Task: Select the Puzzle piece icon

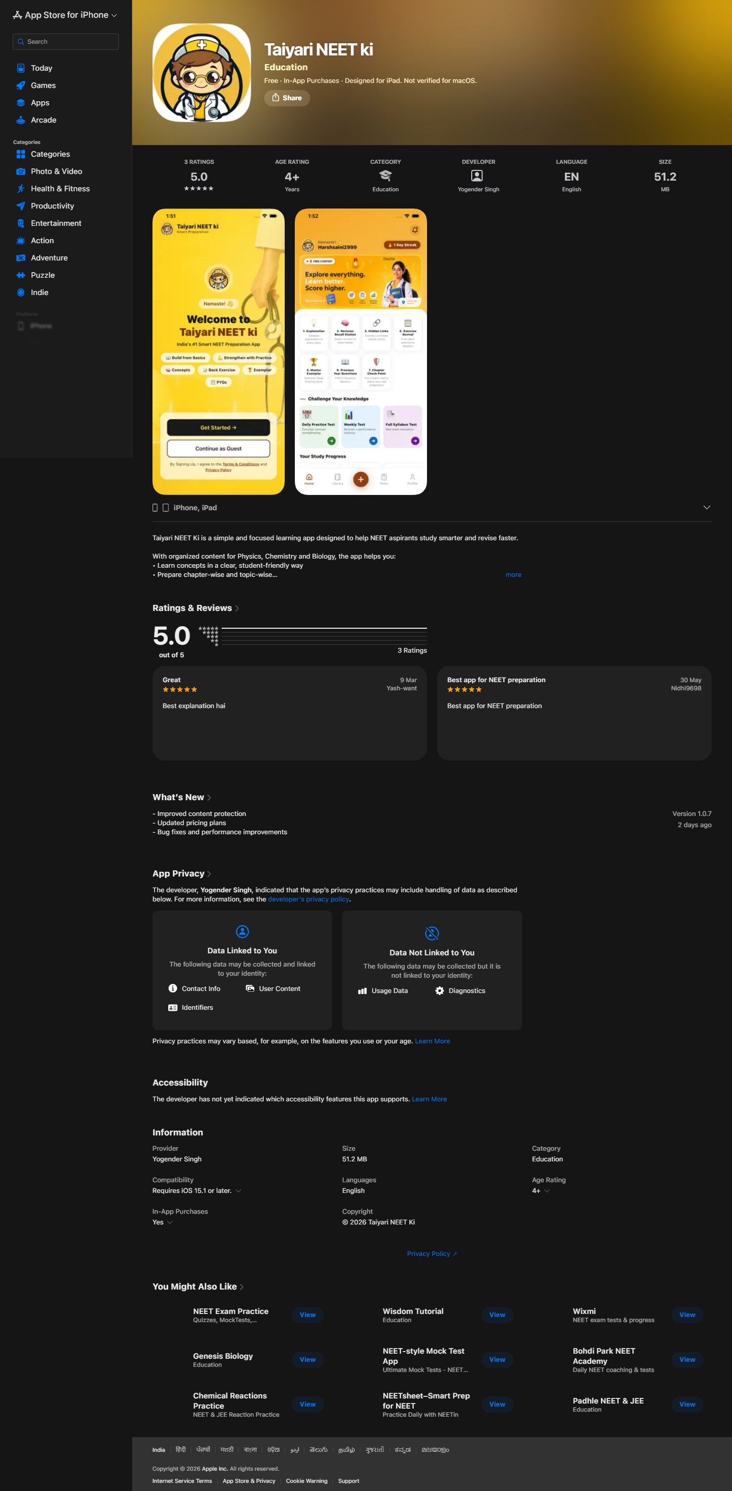Action: pos(21,276)
